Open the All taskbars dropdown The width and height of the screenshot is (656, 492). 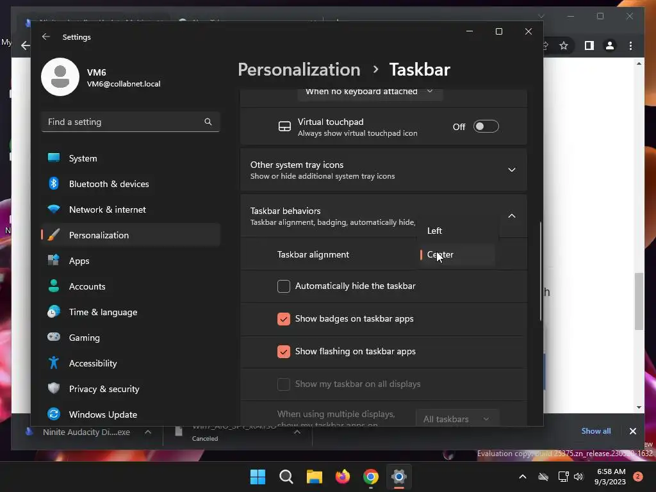[457, 419]
